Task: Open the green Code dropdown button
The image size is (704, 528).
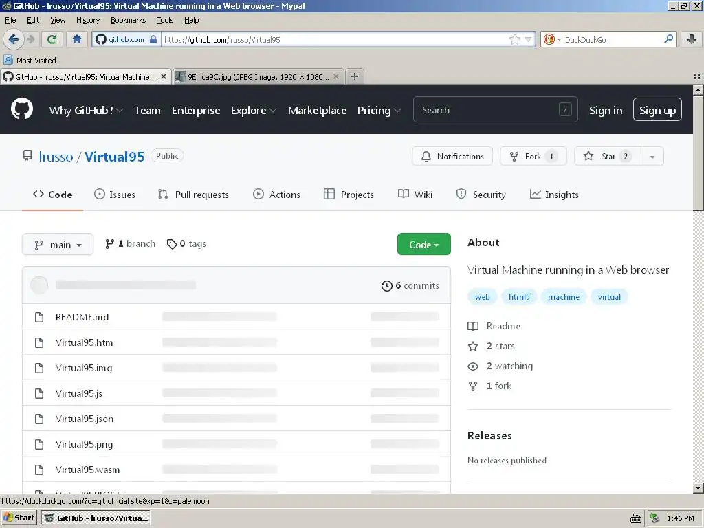Action: 423,244
